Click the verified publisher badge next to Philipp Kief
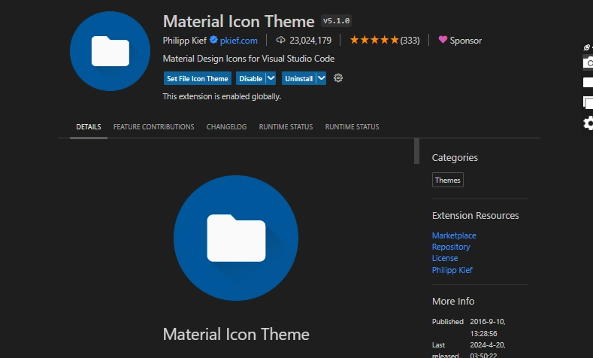Screen dimensions: 593x358 pos(213,40)
